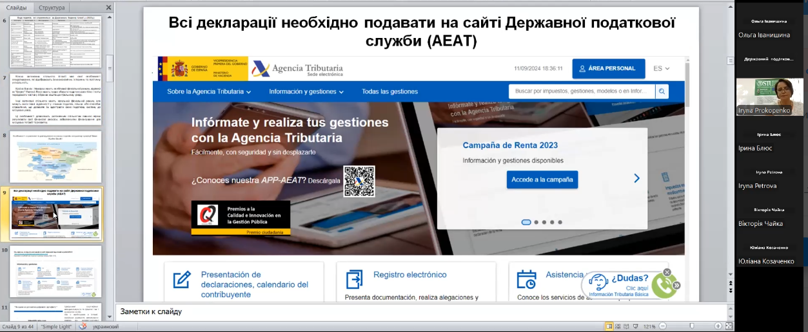Viewport: 808px width, 332px height.
Task: Select slide 7 thumbnail
Action: [x=55, y=100]
